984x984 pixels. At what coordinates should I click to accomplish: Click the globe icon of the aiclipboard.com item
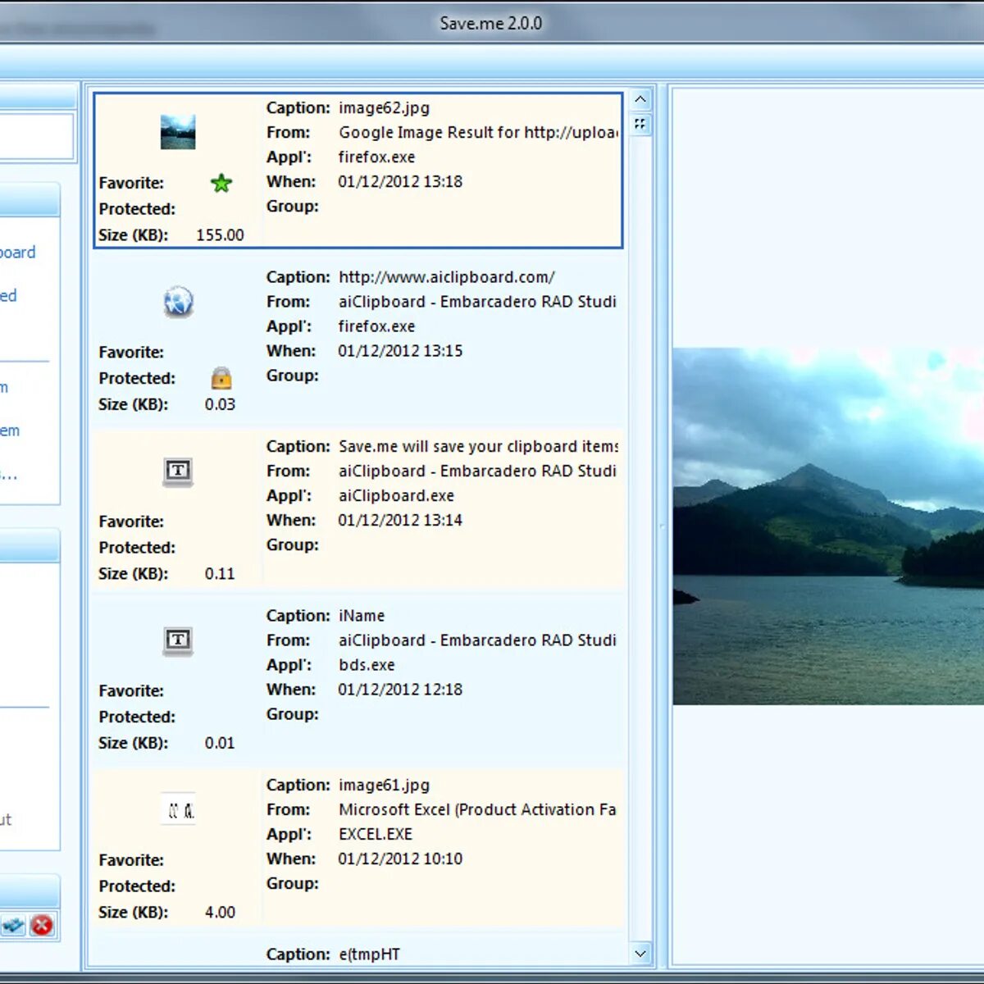178,302
